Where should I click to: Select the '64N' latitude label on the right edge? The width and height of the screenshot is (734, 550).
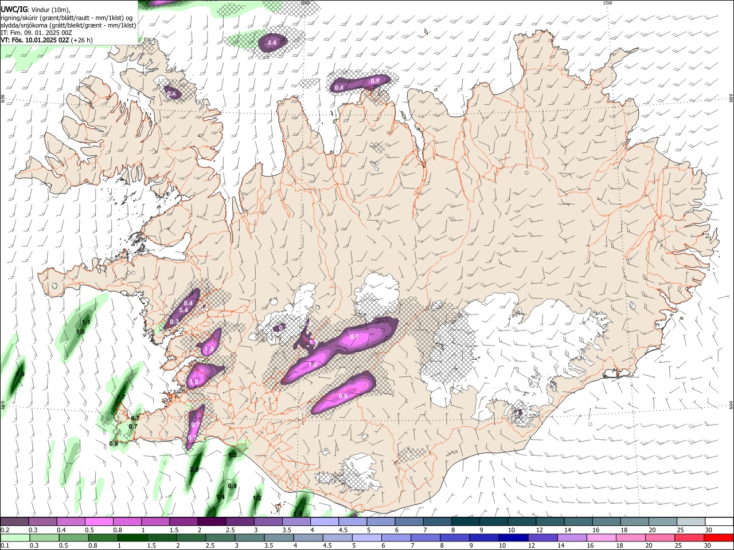coord(731,404)
